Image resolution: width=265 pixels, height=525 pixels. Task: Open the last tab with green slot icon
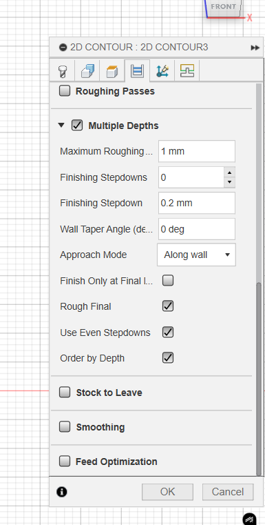point(187,71)
